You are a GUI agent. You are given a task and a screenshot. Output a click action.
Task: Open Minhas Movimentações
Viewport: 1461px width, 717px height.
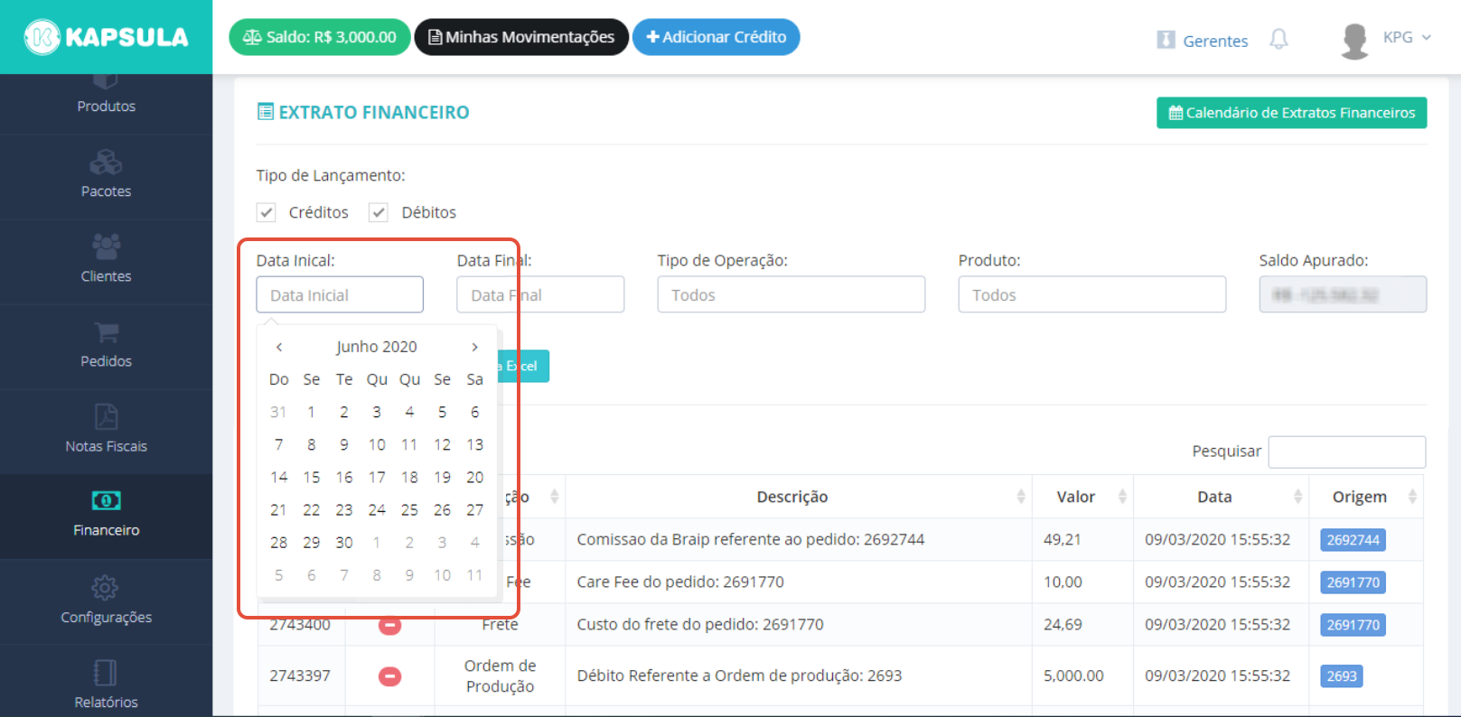(521, 37)
